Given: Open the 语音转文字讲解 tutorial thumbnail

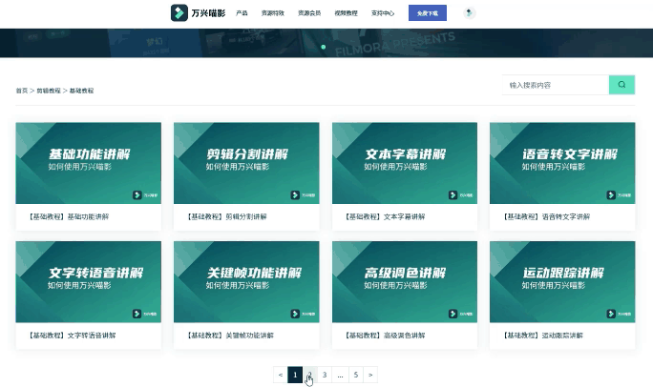Looking at the screenshot, I should tap(562, 163).
